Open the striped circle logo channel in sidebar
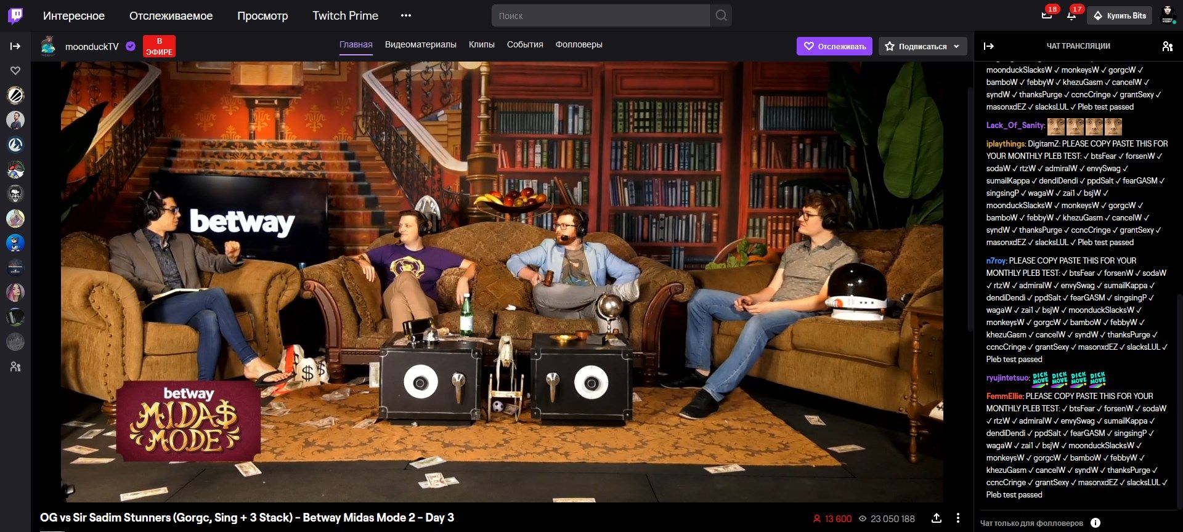 point(15,95)
